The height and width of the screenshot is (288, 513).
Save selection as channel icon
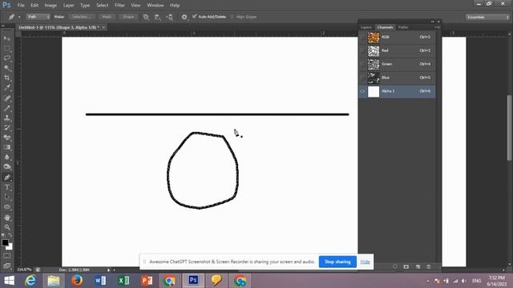pos(406,266)
